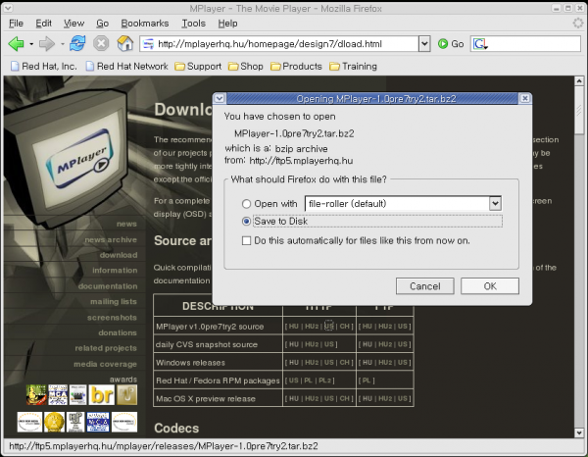Select the Open with radio button

[246, 204]
